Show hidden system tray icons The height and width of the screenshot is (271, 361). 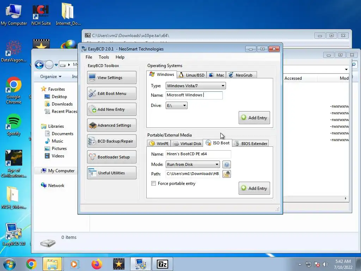[x=300, y=264]
